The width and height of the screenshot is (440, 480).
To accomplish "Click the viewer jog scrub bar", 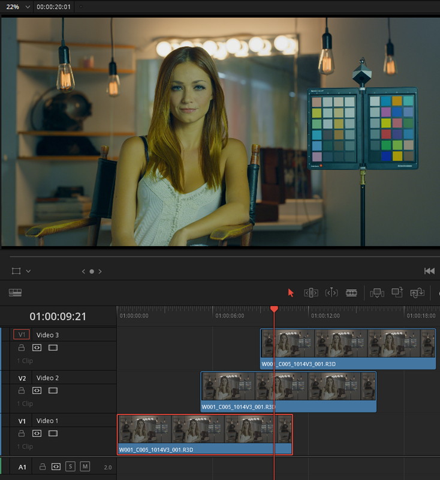I will [x=225, y=257].
